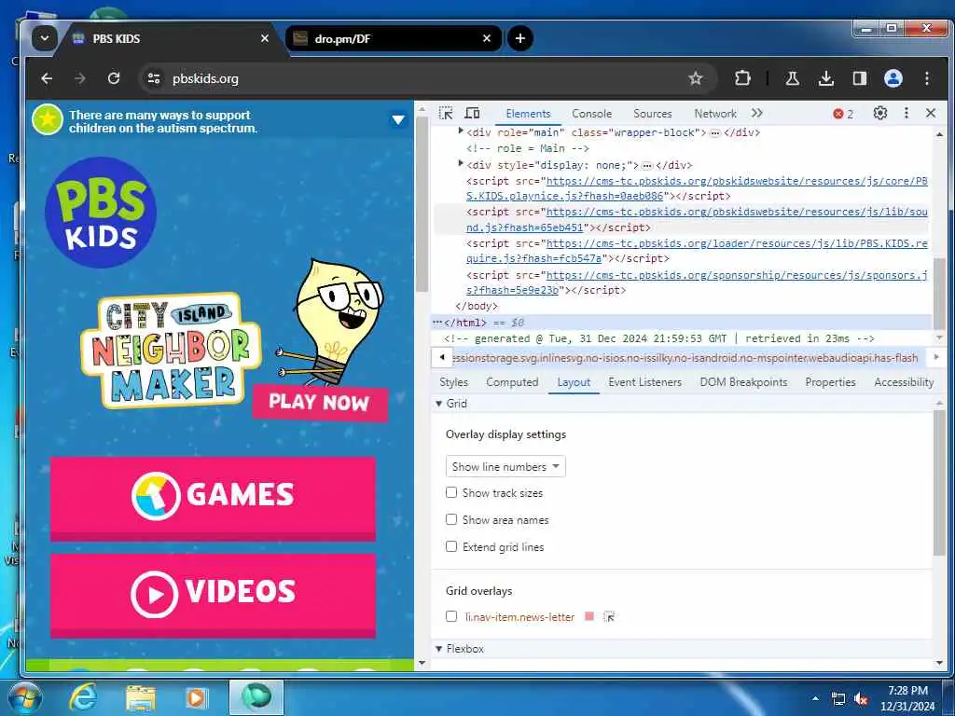
Task: View site information icon in address bar
Action: [154, 78]
